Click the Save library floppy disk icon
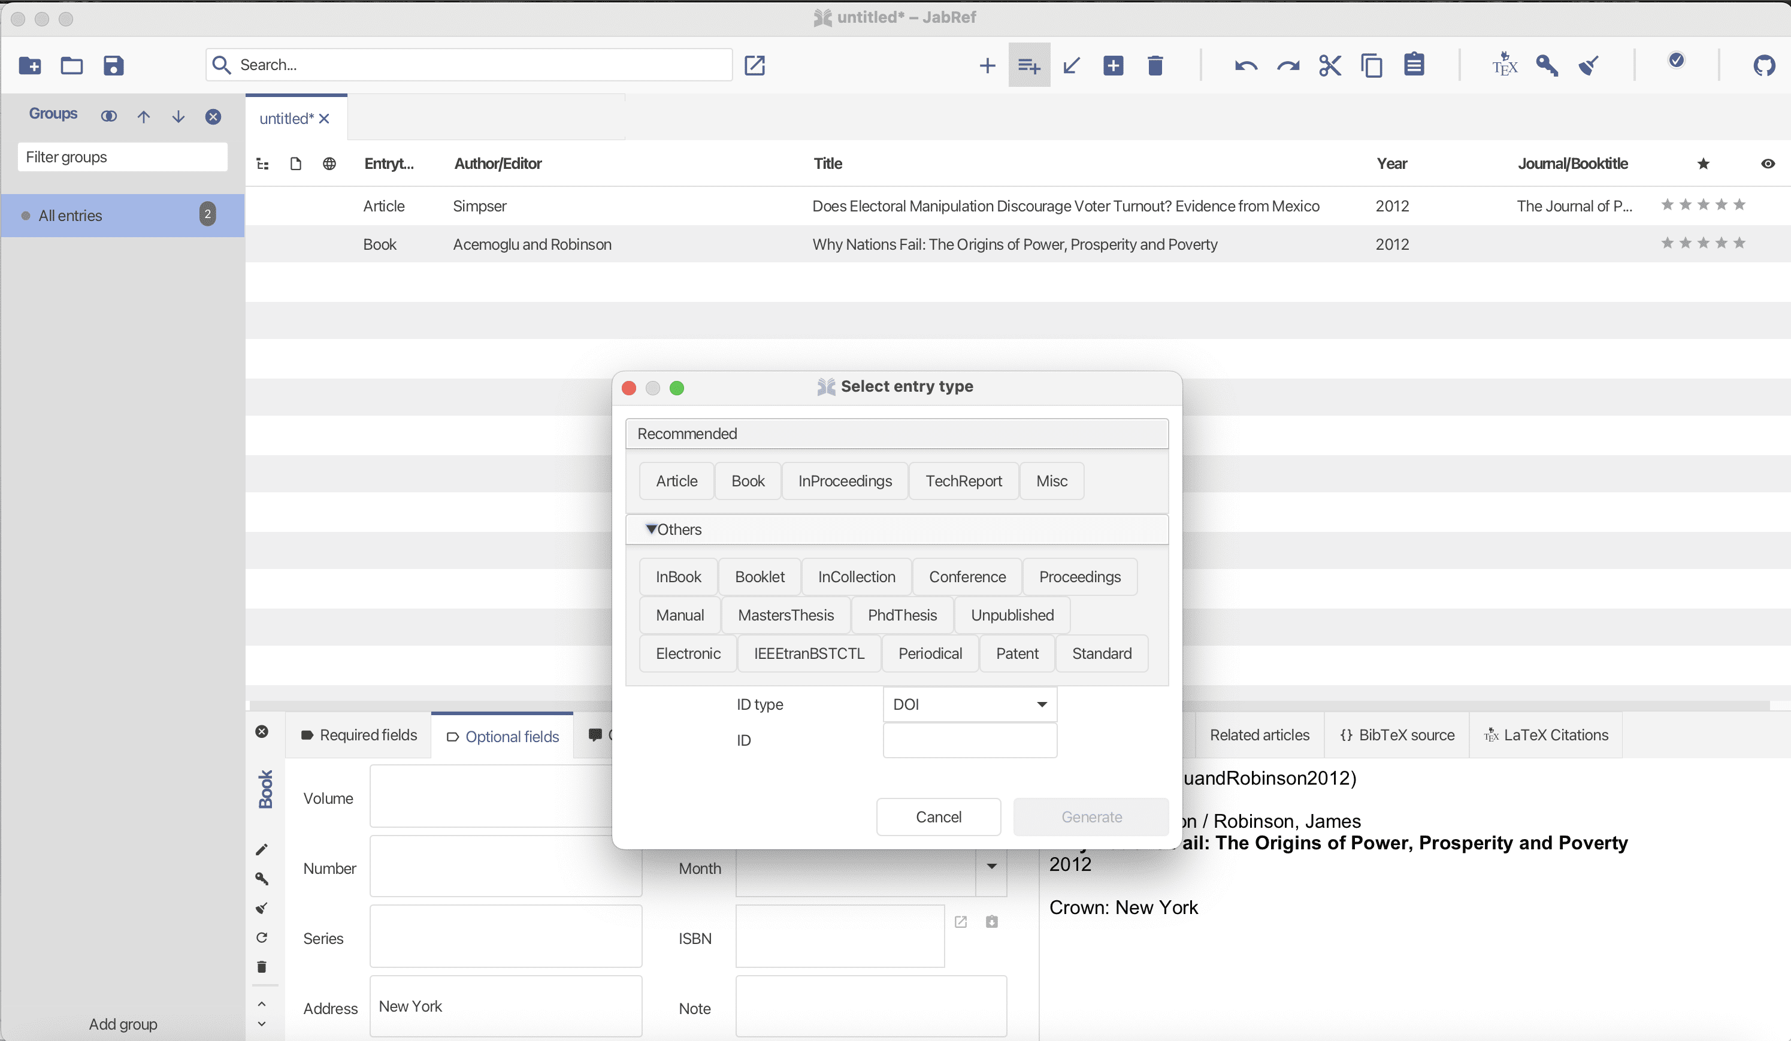The image size is (1791, 1041). (x=114, y=65)
